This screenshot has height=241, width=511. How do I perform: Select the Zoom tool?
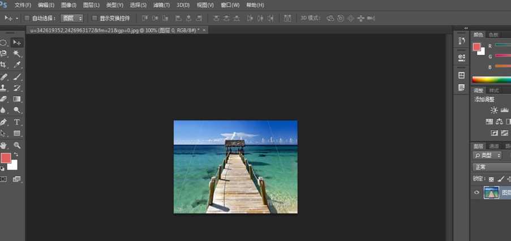[x=17, y=145]
